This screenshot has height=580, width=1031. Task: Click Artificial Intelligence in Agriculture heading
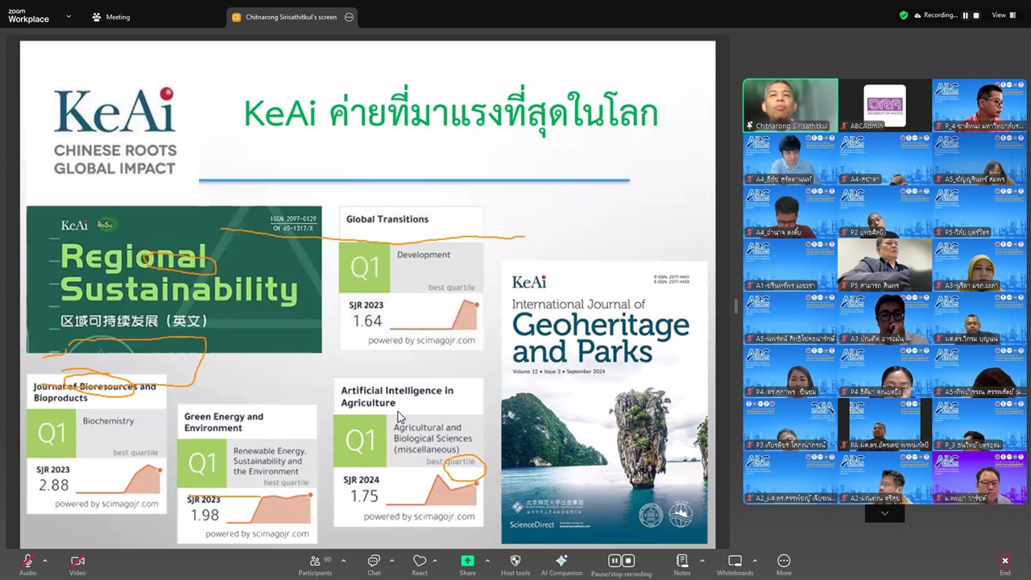tap(397, 396)
